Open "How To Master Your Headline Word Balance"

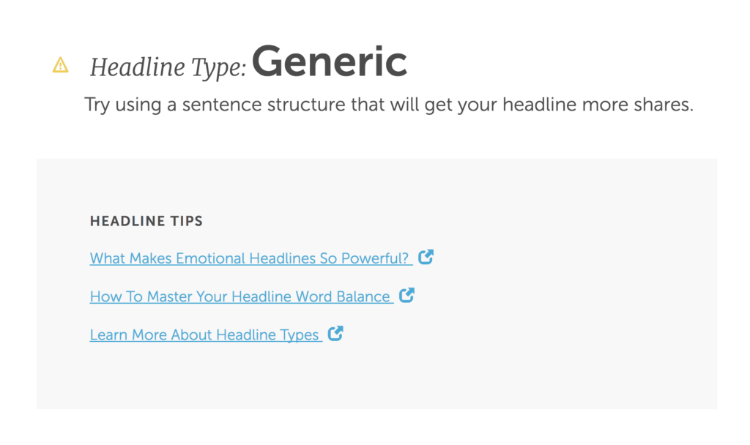point(240,296)
